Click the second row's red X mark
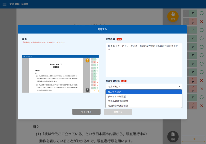Image resolution: width=206 pixels, height=144 pixels. pos(202,22)
